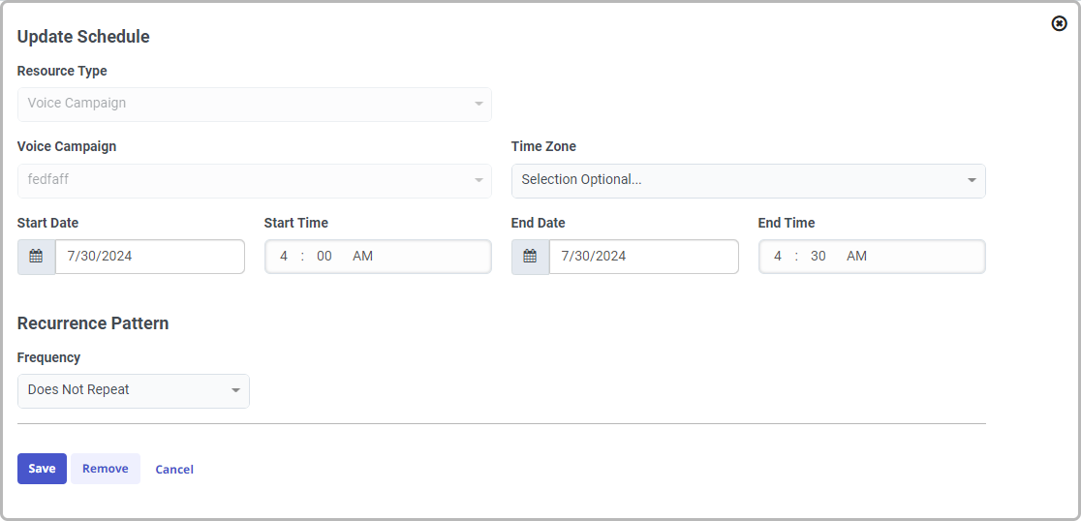
Task: Open the Resource Type dropdown
Action: click(255, 104)
